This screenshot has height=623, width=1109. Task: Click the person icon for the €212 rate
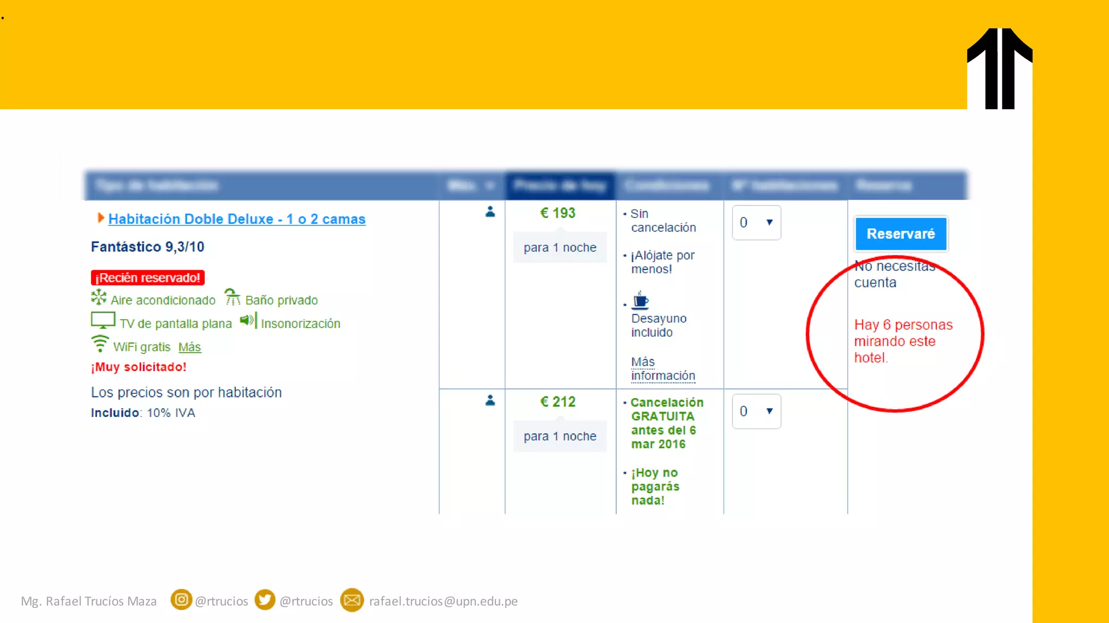(490, 401)
